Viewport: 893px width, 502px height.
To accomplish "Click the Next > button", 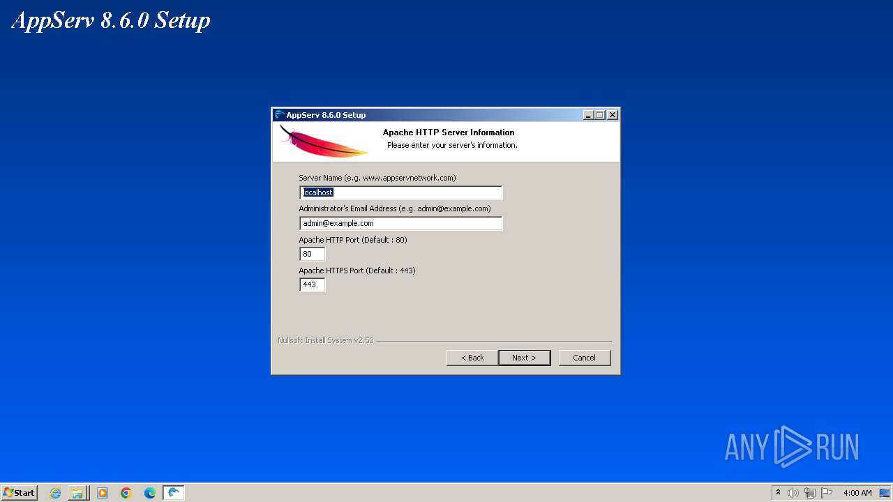I will pos(524,358).
